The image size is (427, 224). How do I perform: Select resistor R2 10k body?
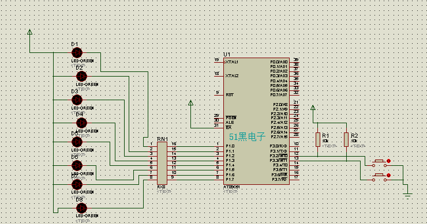[x=346, y=139]
